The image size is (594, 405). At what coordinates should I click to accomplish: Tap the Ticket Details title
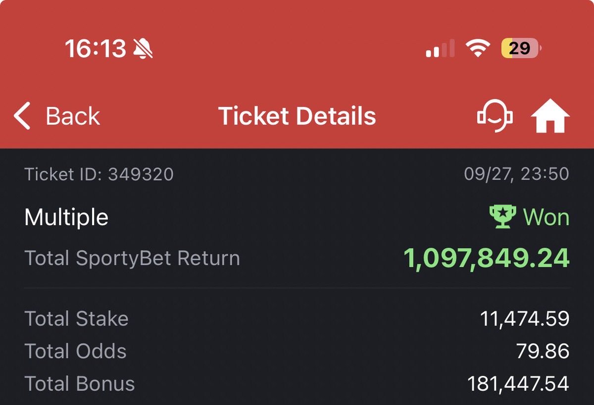click(x=297, y=116)
